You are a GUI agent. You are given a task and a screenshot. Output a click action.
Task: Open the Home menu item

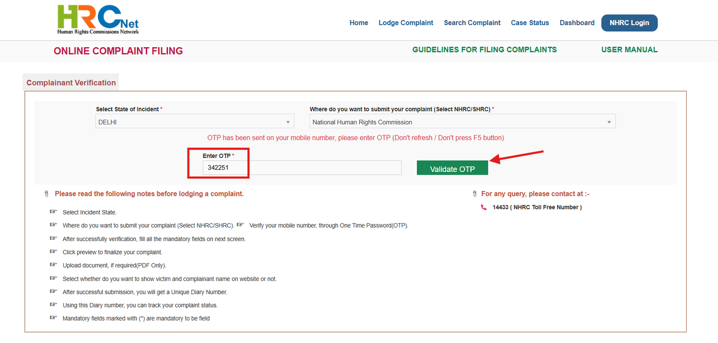click(x=359, y=23)
